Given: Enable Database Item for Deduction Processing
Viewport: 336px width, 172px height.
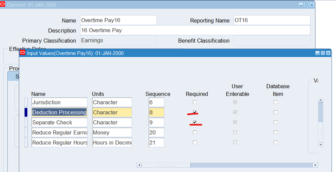Looking at the screenshot, I should 275,112.
